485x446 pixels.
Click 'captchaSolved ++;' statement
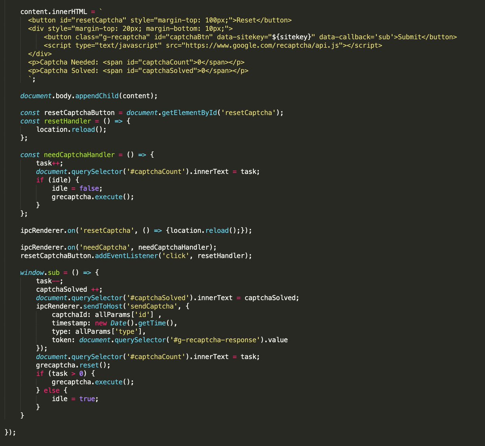point(70,289)
